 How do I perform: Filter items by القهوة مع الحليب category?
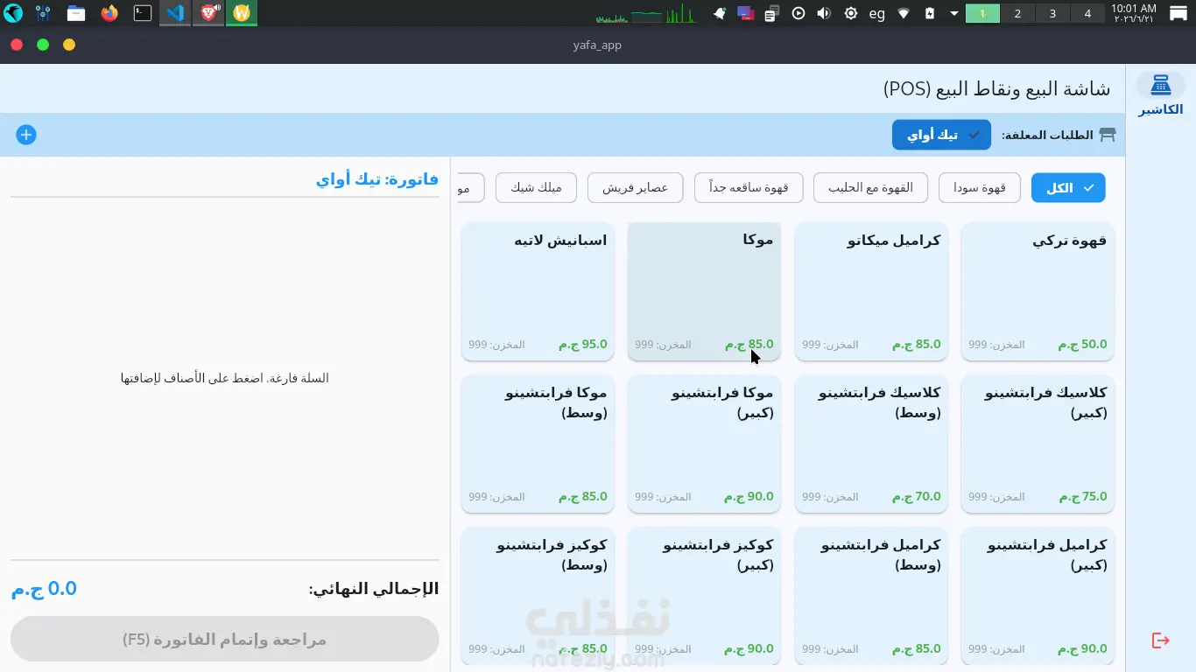pos(870,188)
